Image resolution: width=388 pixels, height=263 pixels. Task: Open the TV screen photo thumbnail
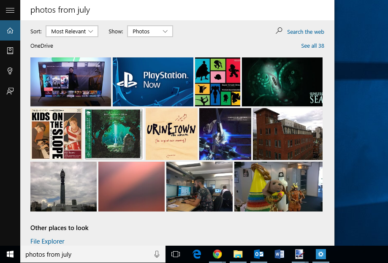(x=71, y=82)
